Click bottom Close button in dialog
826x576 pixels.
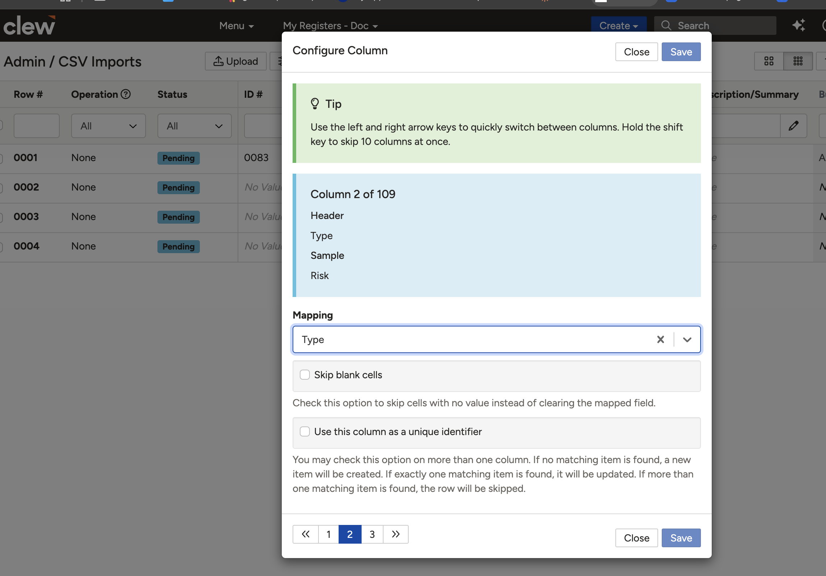click(x=637, y=538)
